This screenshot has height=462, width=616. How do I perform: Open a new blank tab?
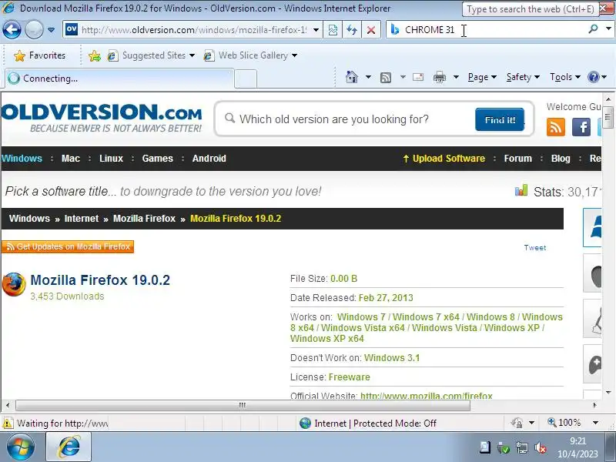coord(246,79)
